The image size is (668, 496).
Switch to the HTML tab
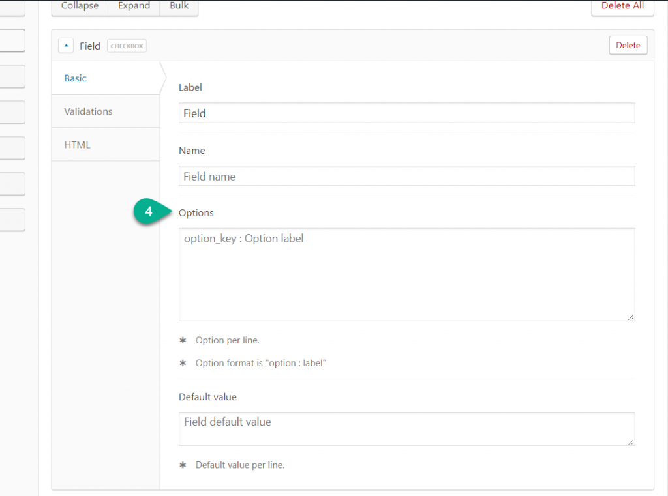click(77, 145)
